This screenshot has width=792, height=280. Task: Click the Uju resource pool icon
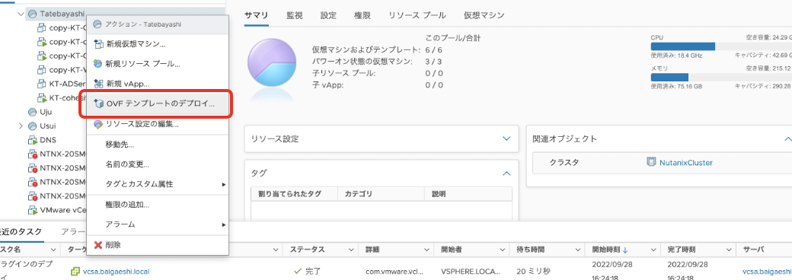point(32,112)
